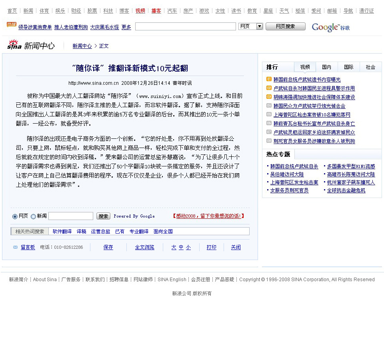Select the 新闻 radio button
This screenshot has height=340, width=384.
coord(33,216)
